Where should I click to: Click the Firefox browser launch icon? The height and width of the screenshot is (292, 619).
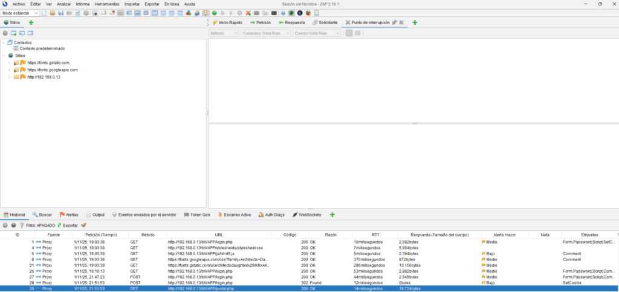(x=308, y=13)
